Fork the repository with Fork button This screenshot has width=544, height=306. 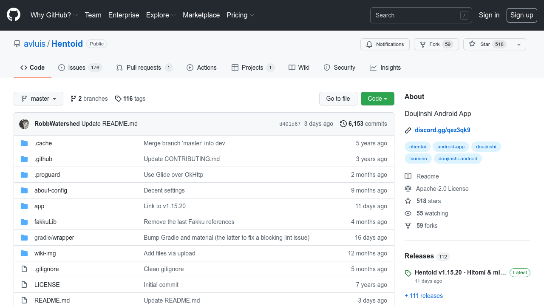point(436,44)
